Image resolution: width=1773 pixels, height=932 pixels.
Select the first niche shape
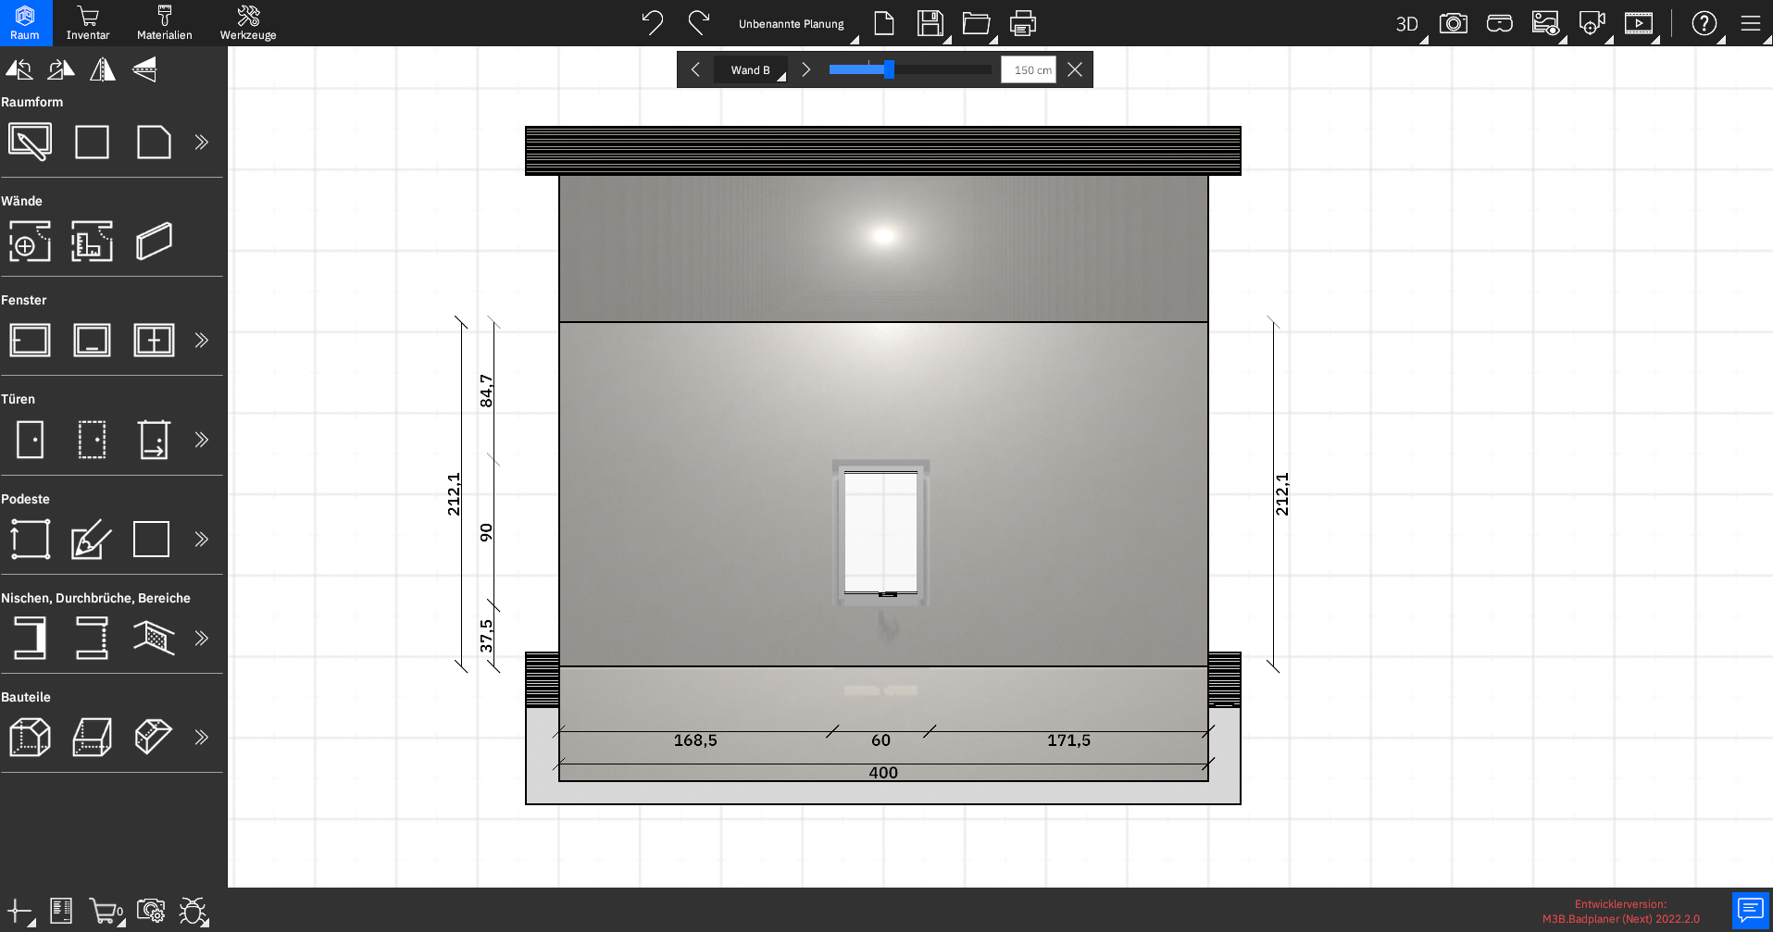click(x=30, y=638)
